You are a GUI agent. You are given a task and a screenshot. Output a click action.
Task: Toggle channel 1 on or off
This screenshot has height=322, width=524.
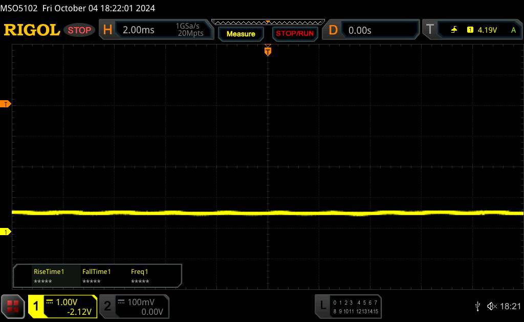(x=63, y=307)
